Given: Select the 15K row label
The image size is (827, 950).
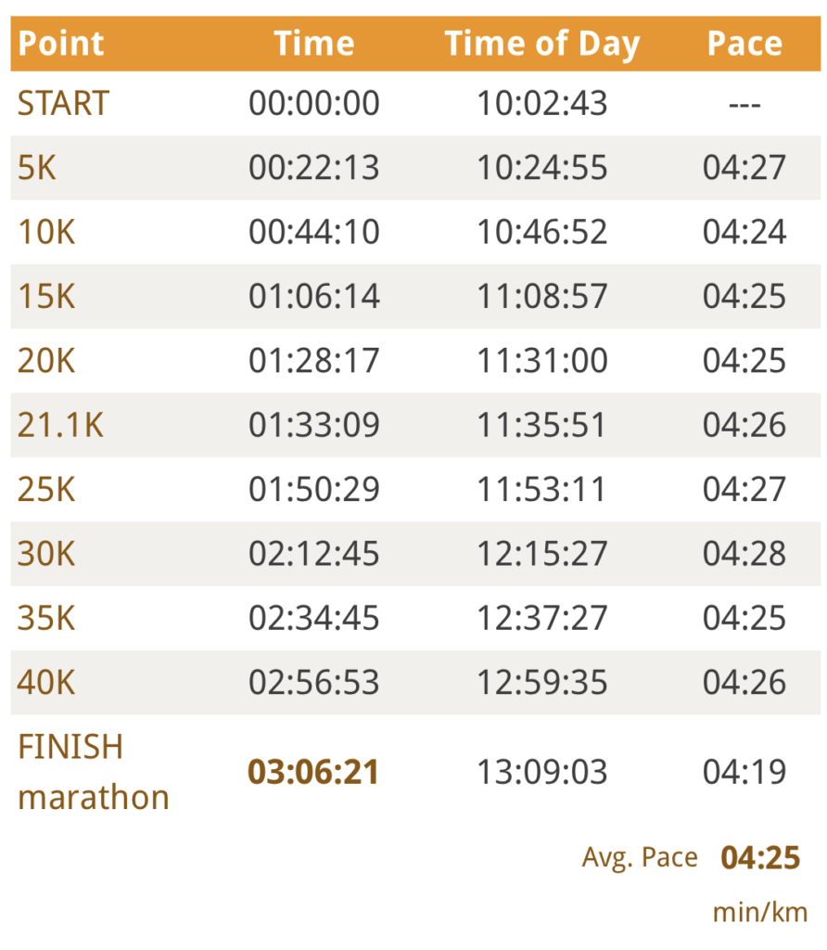Looking at the screenshot, I should [x=46, y=297].
